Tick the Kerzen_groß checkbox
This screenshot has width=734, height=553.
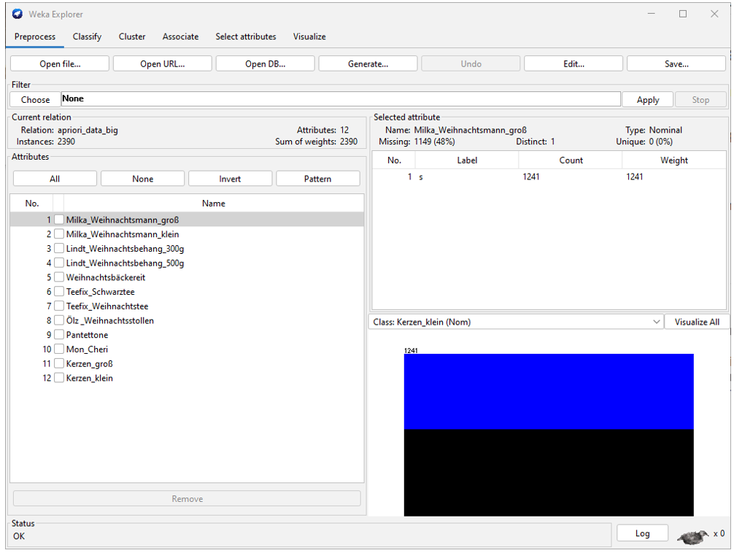click(59, 363)
